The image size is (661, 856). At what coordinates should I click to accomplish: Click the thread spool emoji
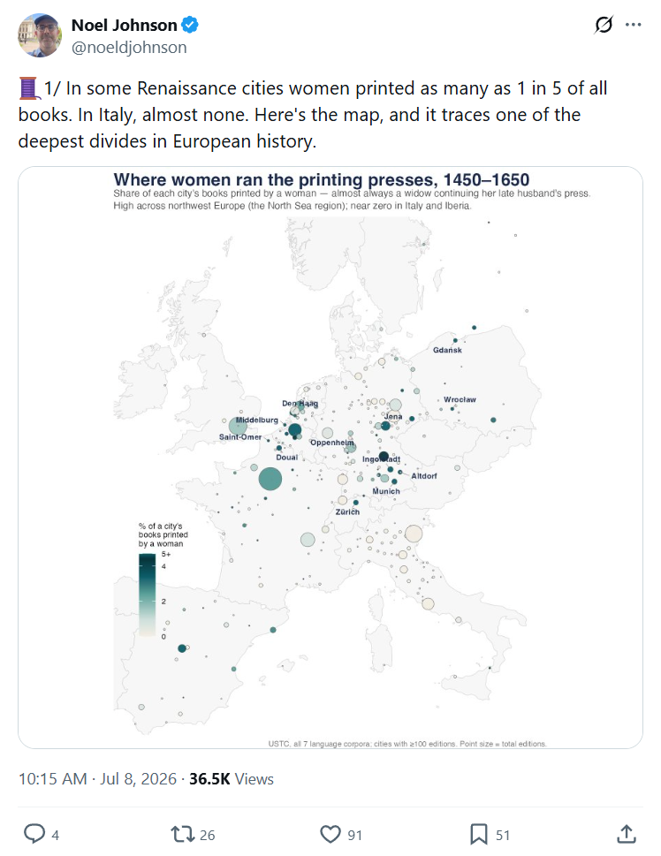(29, 88)
